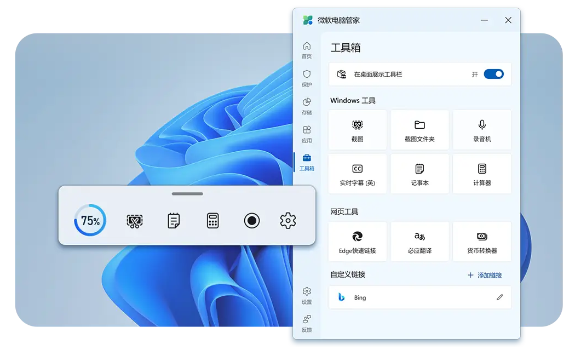Switch to the 应用 apps section
This screenshot has width=575, height=350.
[307, 134]
